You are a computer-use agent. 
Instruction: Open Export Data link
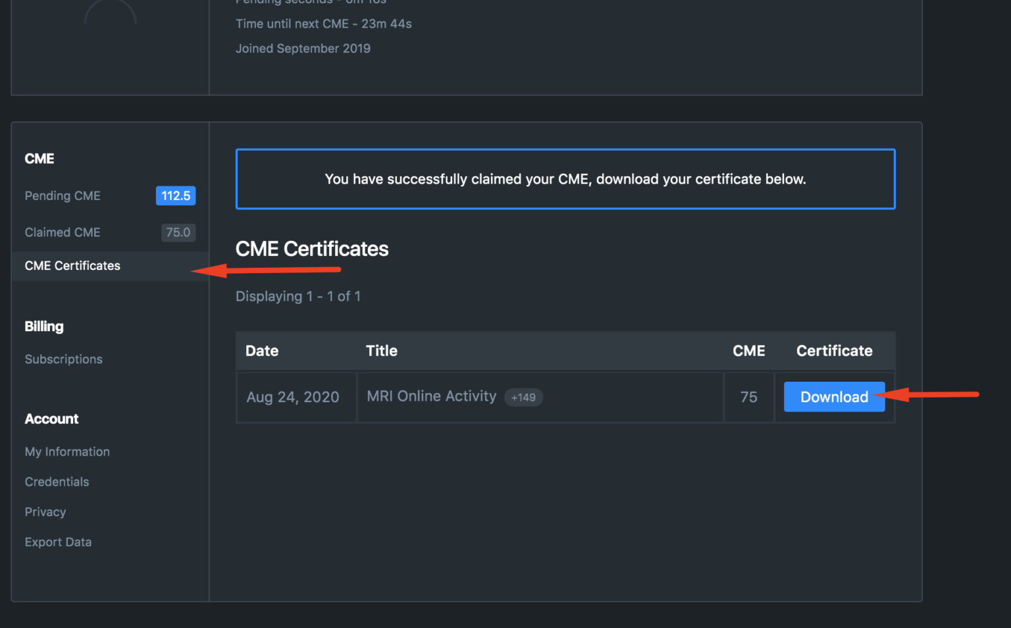[x=58, y=542]
